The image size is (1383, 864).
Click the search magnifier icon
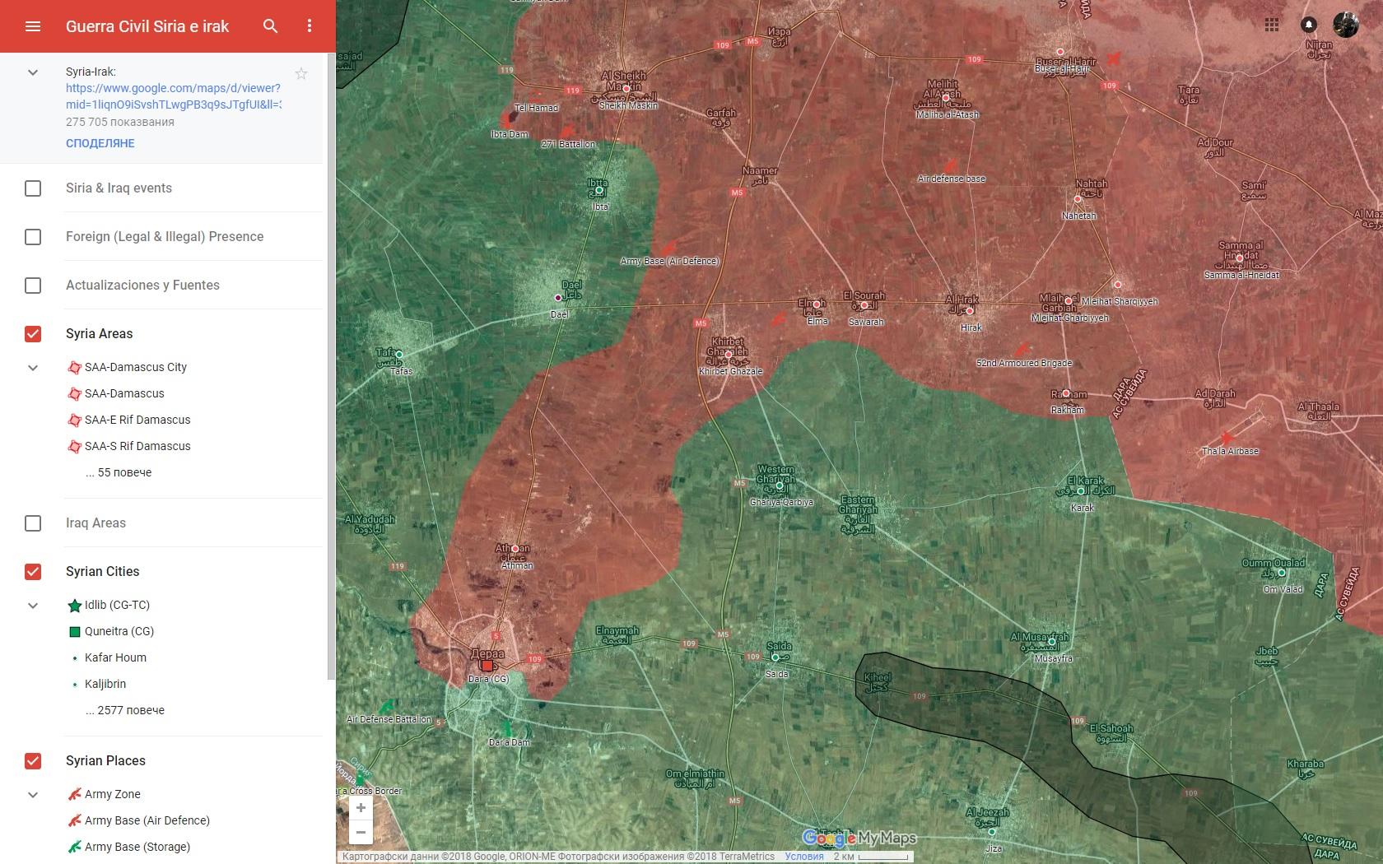click(270, 26)
